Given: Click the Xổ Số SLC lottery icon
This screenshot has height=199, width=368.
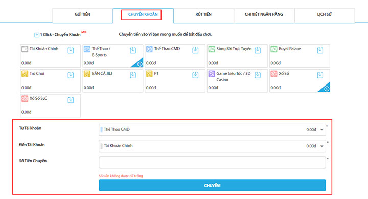Looking at the screenshot, I should coord(25,99).
